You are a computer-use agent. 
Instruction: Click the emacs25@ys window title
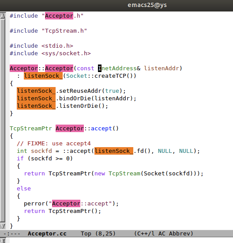(x=147, y=5)
